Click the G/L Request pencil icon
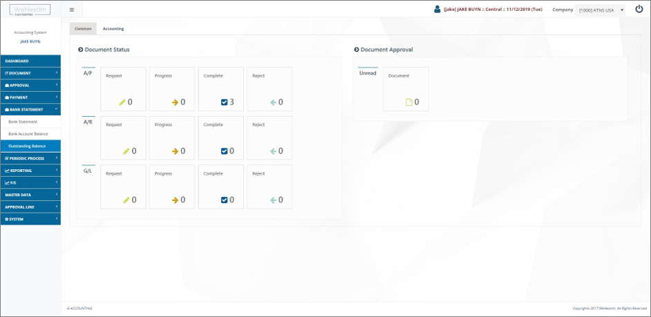Image resolution: width=651 pixels, height=317 pixels. (x=126, y=200)
